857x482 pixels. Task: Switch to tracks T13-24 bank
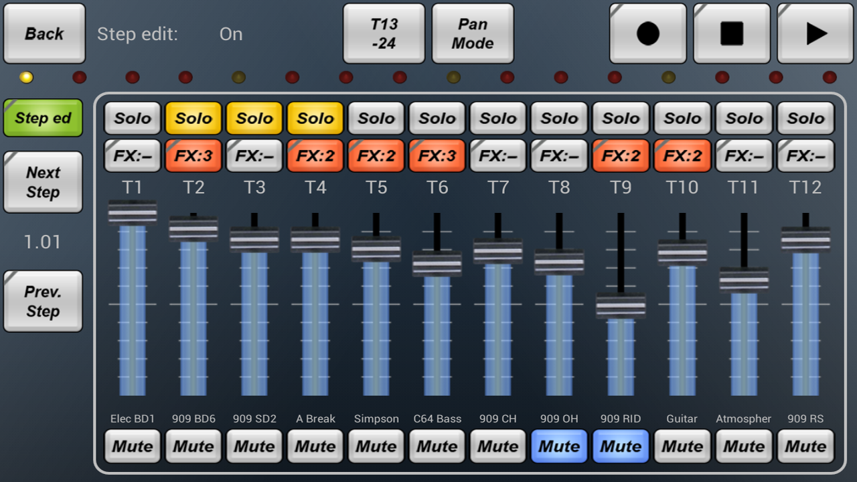coord(384,33)
